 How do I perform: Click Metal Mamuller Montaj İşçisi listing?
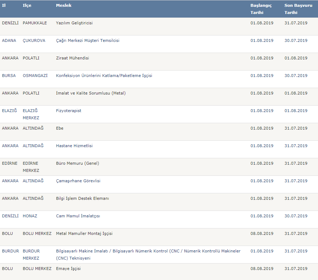coord(84,233)
